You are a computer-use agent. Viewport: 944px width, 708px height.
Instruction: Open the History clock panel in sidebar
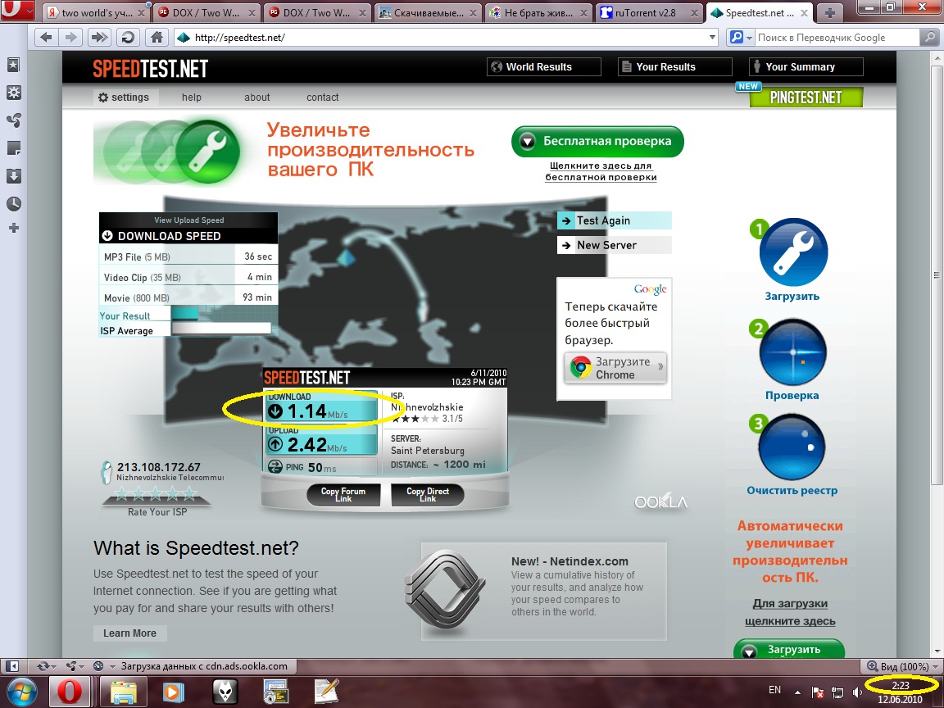[13, 203]
